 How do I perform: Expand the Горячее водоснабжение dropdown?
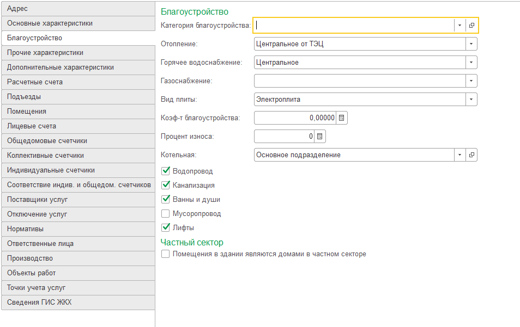coord(471,63)
